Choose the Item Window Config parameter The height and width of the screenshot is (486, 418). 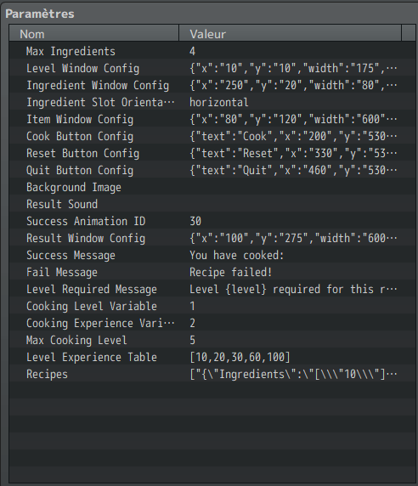click(212, 119)
